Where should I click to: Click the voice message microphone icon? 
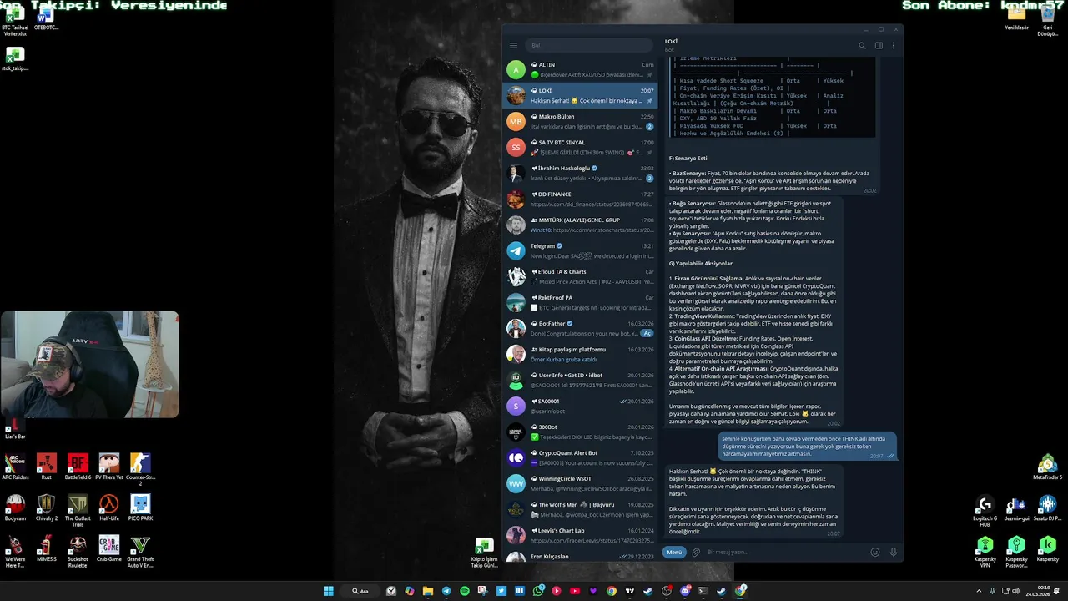tap(894, 552)
